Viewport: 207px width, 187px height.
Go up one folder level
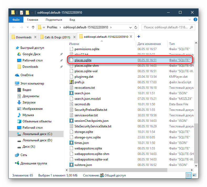pyautogui.click(x=33, y=27)
